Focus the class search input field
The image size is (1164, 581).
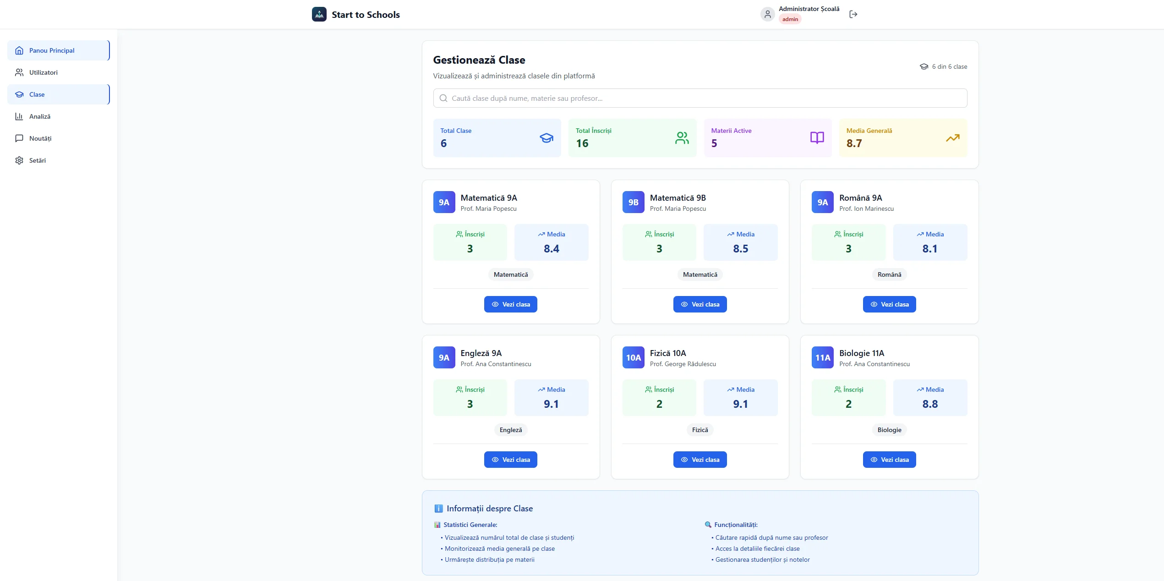tap(700, 98)
